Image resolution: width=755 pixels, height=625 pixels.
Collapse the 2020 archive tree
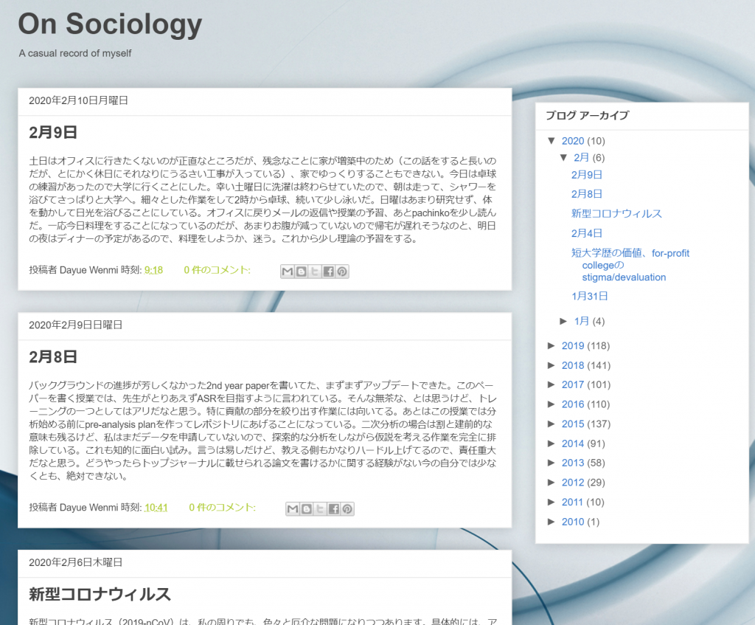[552, 141]
